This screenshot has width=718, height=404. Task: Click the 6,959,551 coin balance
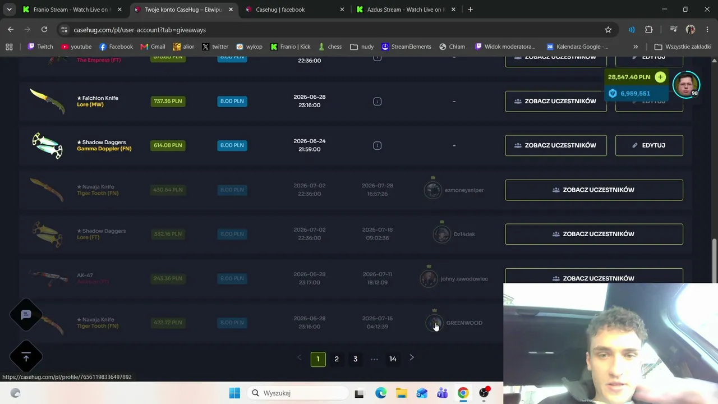635,93
